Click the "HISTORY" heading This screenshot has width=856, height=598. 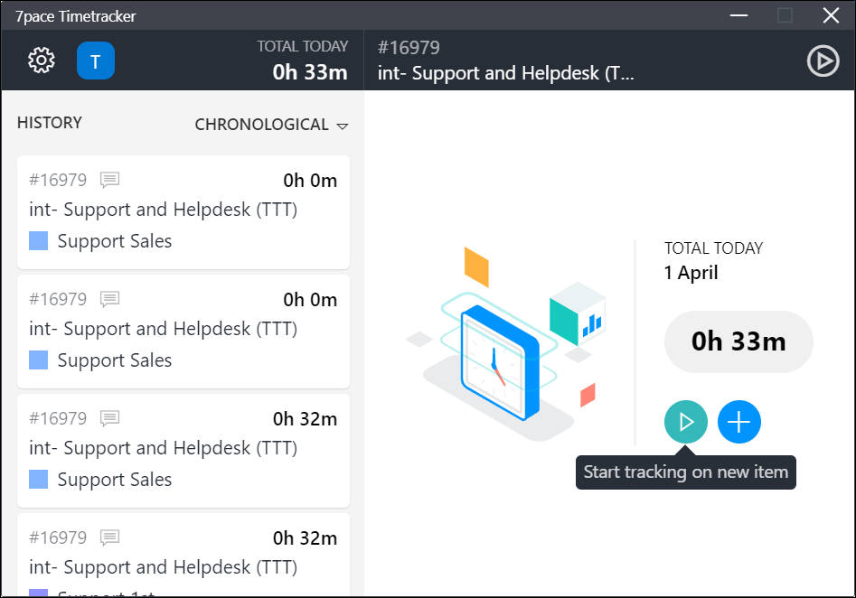pos(50,123)
